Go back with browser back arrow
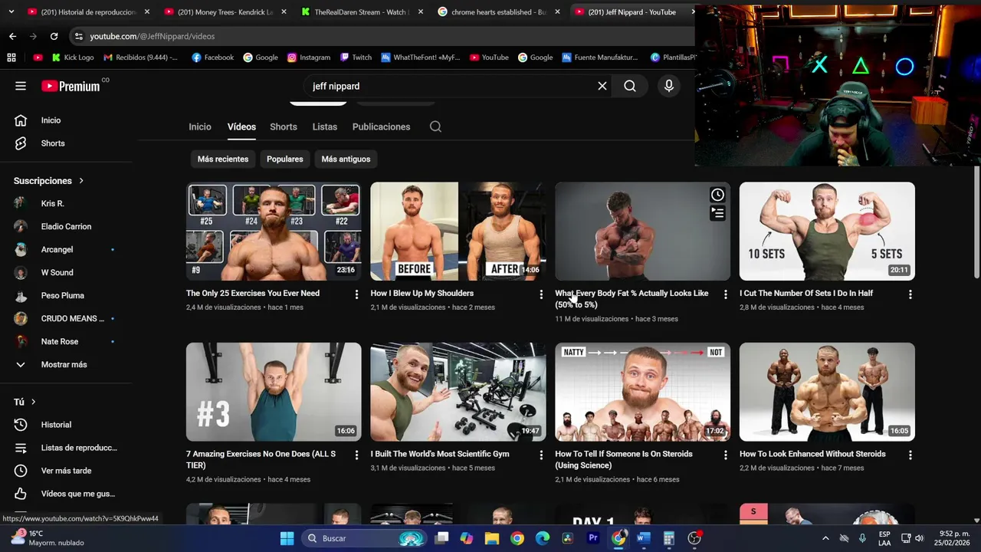Viewport: 981px width, 552px height. [x=12, y=36]
